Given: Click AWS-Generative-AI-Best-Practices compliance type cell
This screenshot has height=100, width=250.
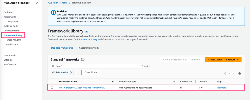Looking at the screenshot, I should pyautogui.click(x=135, y=88).
